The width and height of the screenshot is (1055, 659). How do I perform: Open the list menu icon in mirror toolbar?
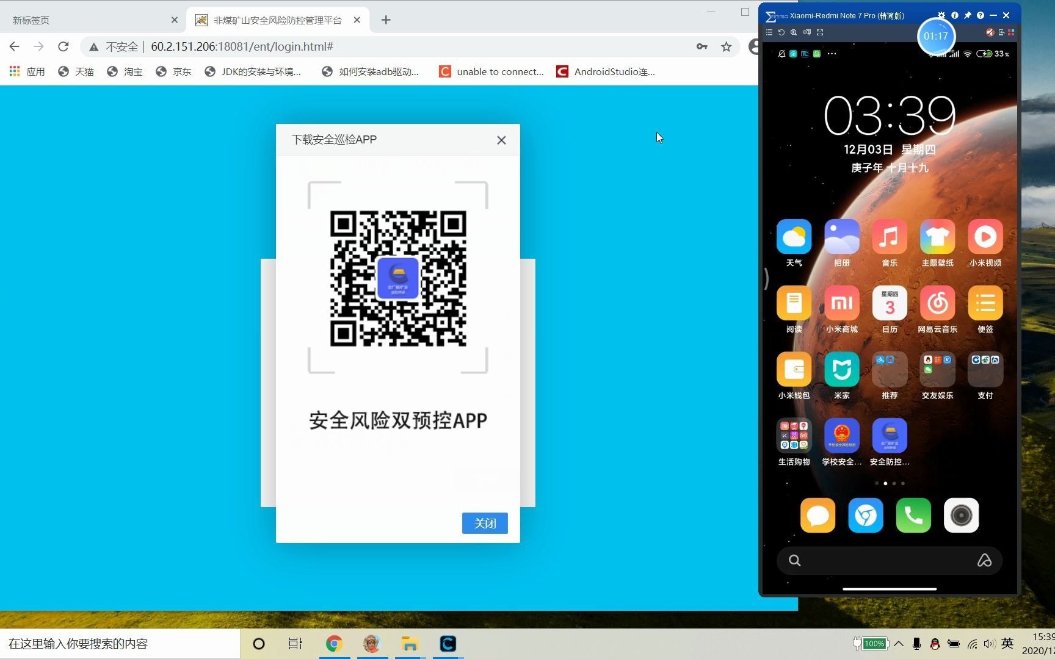coord(769,32)
